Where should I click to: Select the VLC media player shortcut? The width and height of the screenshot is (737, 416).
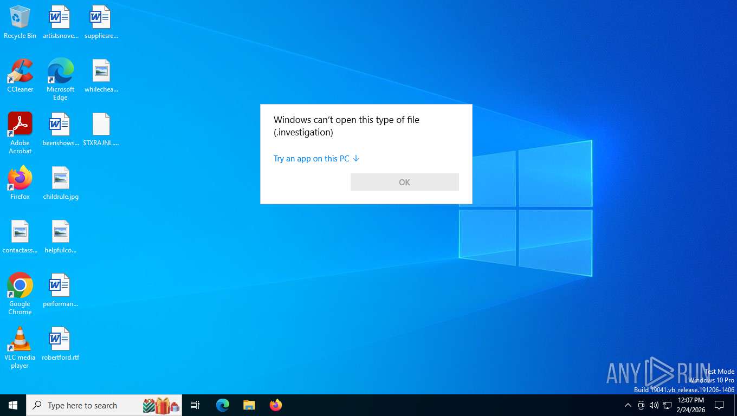click(20, 348)
